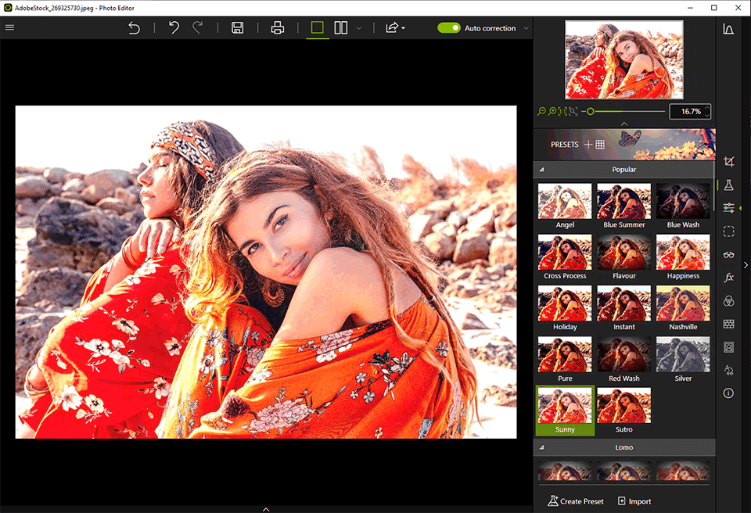Select the dashed selection tool icon
This screenshot has width=751, height=513.
click(x=728, y=231)
